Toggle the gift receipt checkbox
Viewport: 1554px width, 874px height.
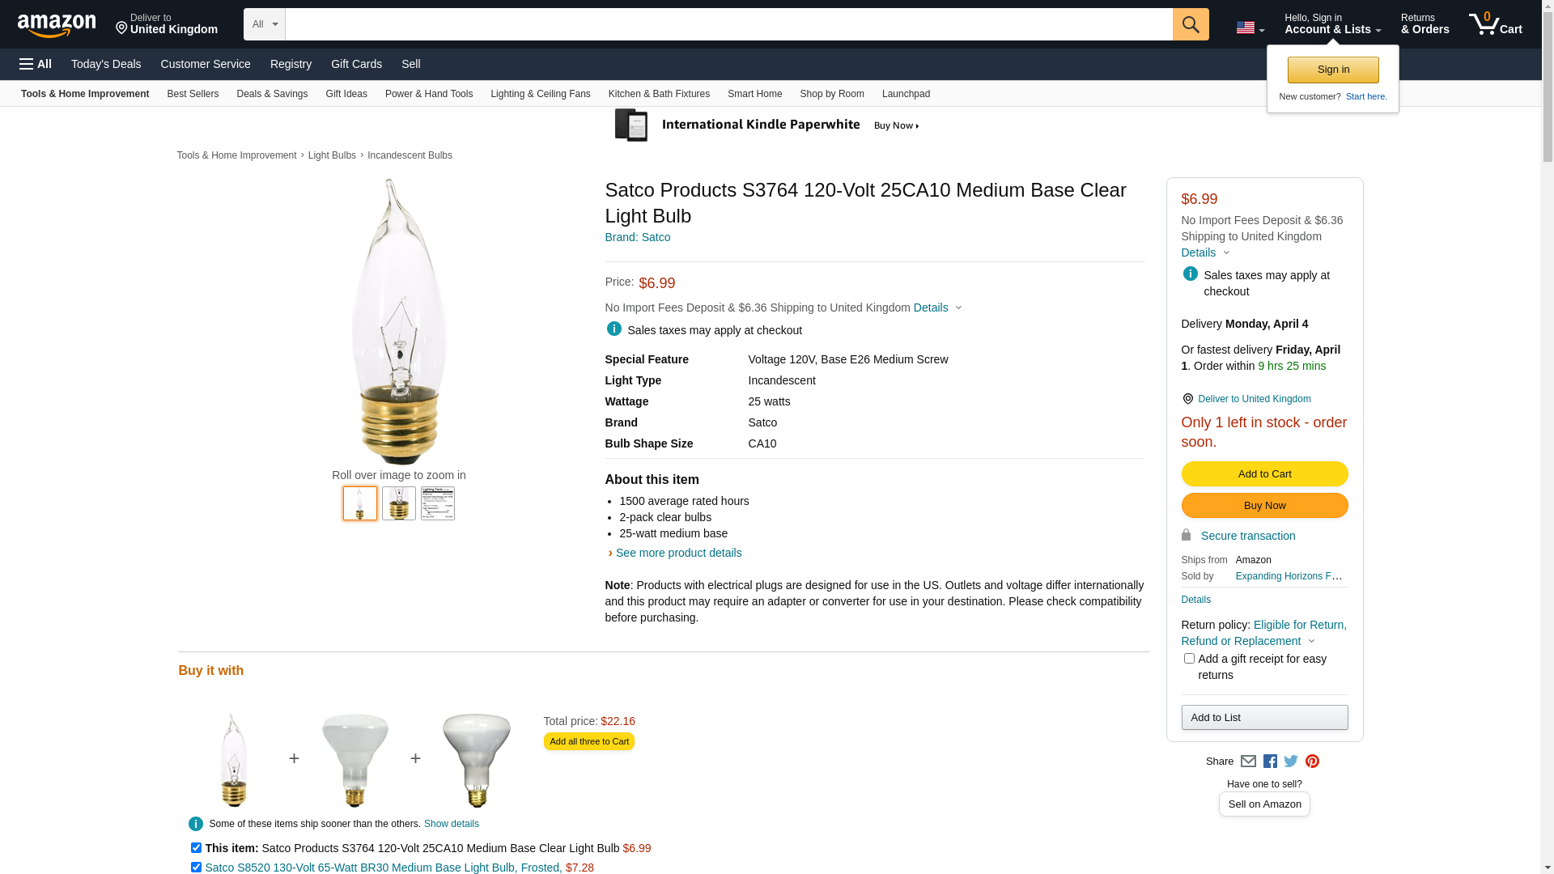(1189, 659)
